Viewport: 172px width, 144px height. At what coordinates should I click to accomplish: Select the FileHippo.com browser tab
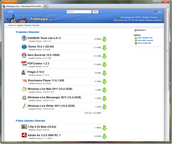[23, 6]
